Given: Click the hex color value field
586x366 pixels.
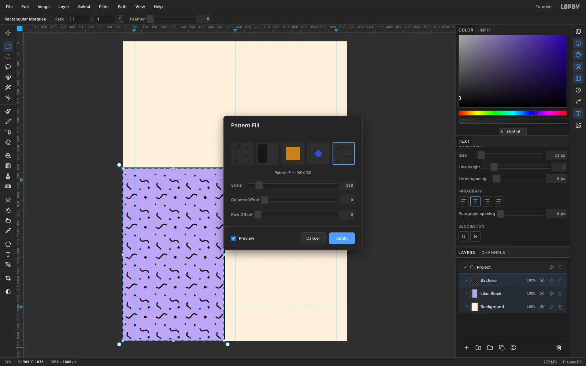Looking at the screenshot, I should (x=513, y=132).
